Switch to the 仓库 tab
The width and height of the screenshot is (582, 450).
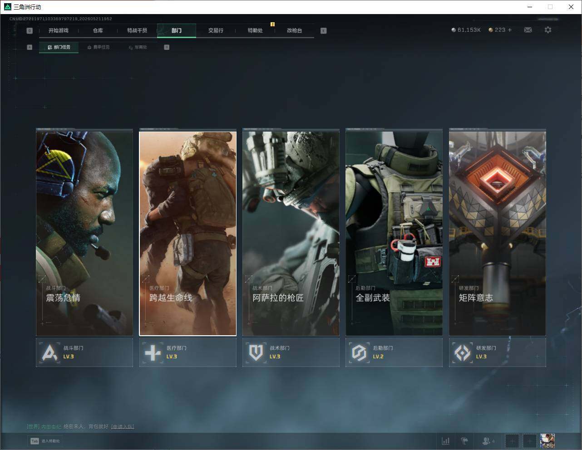98,30
